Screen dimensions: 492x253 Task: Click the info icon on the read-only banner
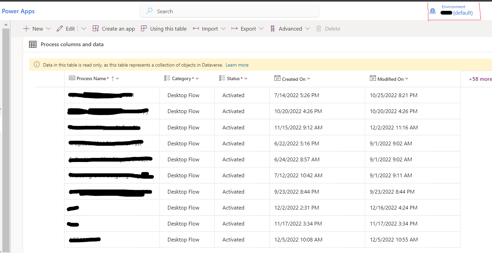(x=37, y=64)
